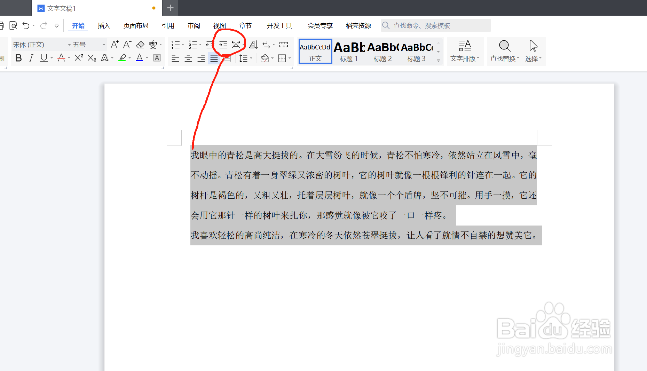Decrease font size with A- icon

coord(127,45)
